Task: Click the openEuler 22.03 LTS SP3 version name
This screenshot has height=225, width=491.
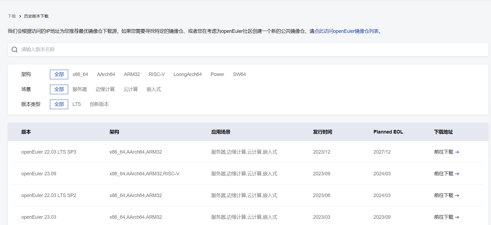Action: [x=49, y=152]
